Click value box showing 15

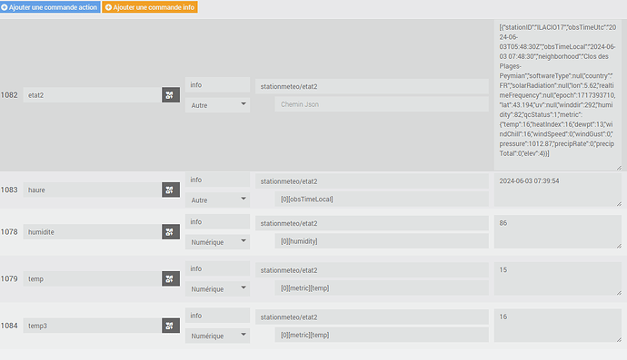pos(558,278)
